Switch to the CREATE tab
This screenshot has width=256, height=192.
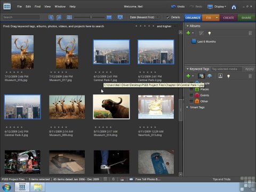(x=228, y=18)
